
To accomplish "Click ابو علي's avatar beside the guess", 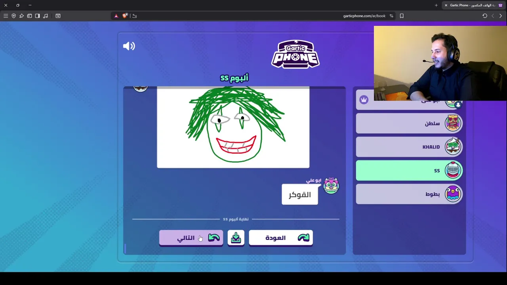I will coord(331,185).
